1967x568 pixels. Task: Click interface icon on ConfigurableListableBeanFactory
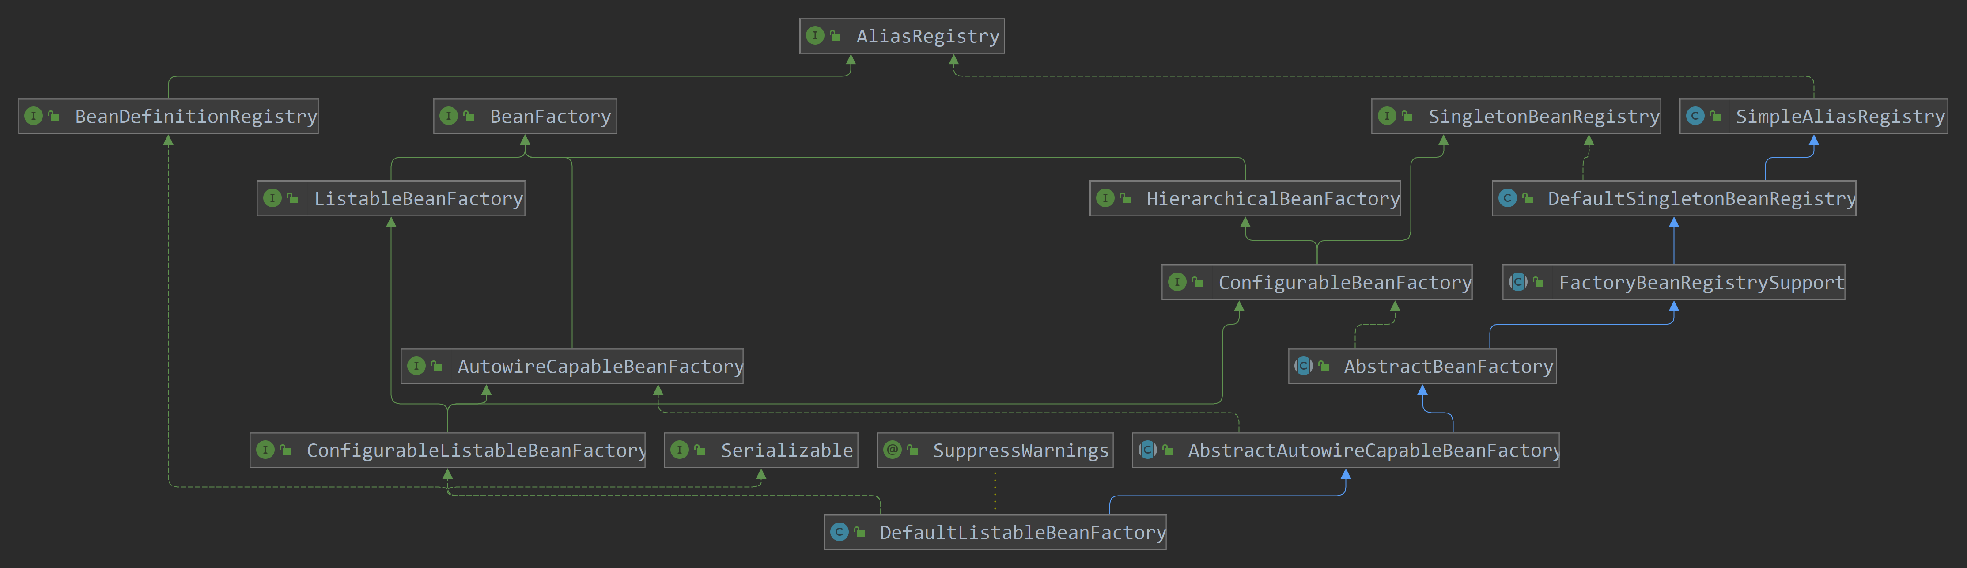point(265,450)
